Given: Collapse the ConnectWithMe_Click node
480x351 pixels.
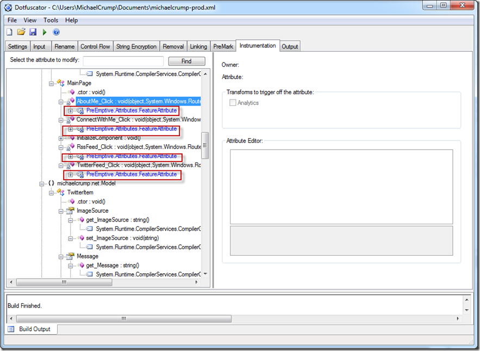Looking at the screenshot, I should (61, 120).
